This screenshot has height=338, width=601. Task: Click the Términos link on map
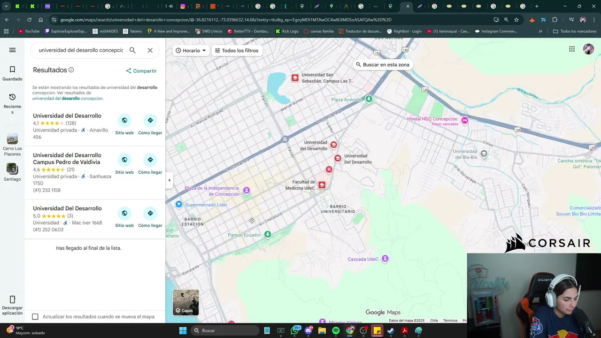pos(450,321)
